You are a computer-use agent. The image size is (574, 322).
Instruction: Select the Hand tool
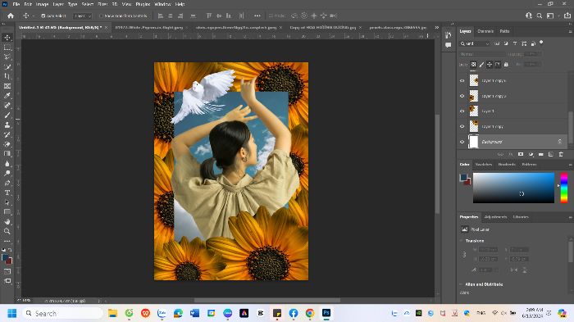pos(7,222)
